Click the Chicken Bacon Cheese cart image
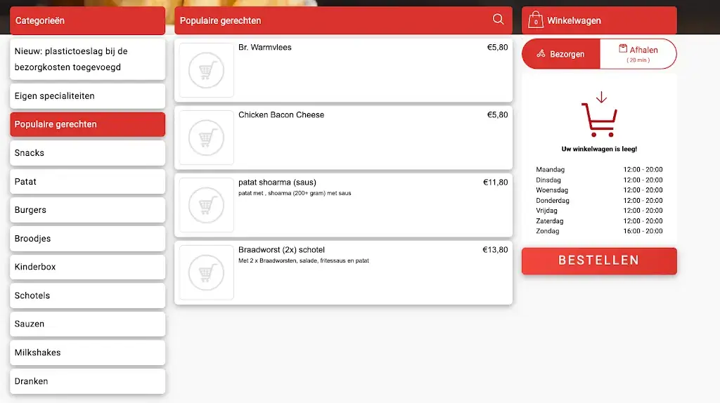 point(206,138)
